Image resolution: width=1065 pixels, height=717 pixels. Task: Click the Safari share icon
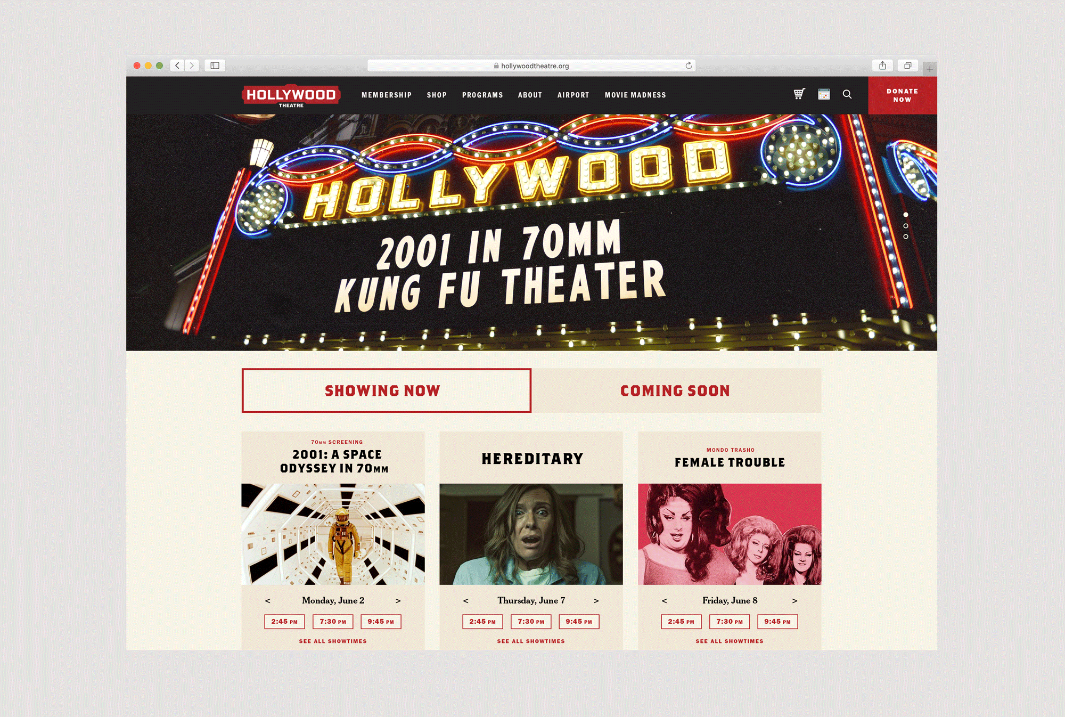pos(882,66)
